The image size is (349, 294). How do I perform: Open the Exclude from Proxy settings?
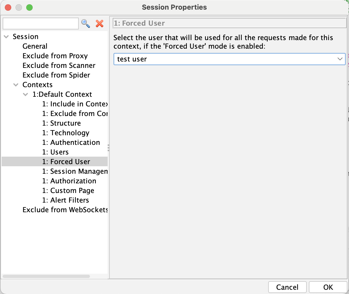click(55, 56)
